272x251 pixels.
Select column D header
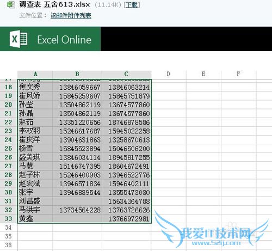(169, 74)
